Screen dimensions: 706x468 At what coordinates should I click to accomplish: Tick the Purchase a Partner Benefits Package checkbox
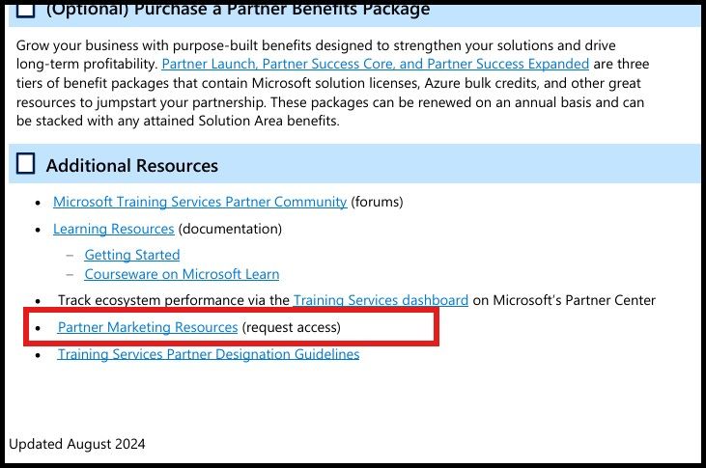[x=26, y=9]
